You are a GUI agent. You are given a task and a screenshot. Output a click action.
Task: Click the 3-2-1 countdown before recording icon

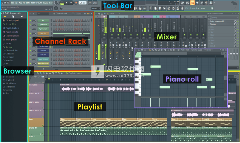pyautogui.click(x=95, y=3)
